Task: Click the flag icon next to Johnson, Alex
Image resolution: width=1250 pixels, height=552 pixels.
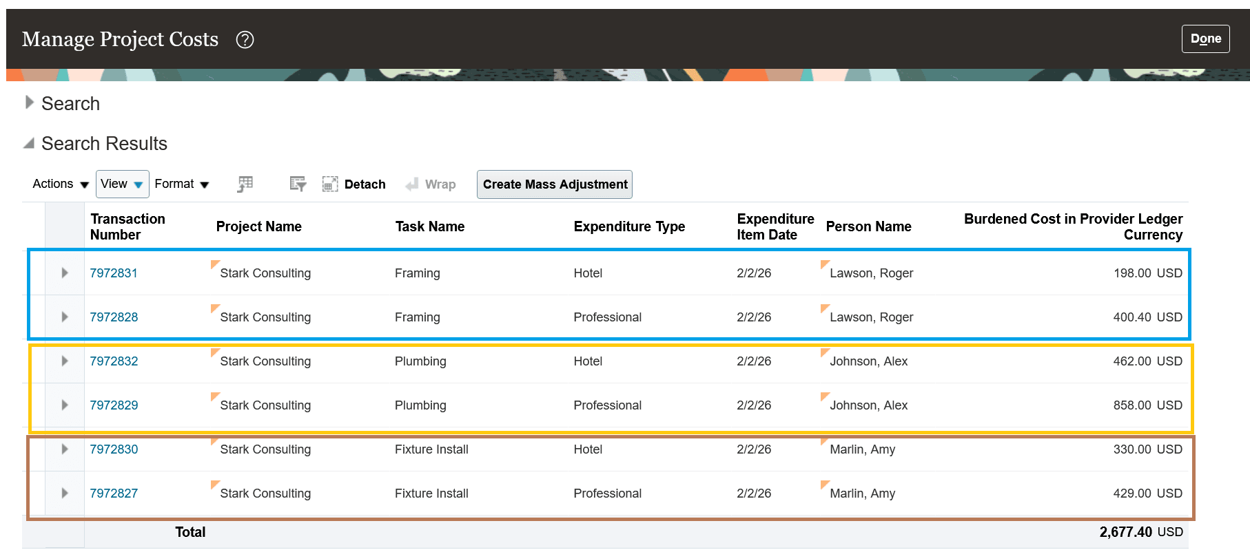Action: point(824,352)
